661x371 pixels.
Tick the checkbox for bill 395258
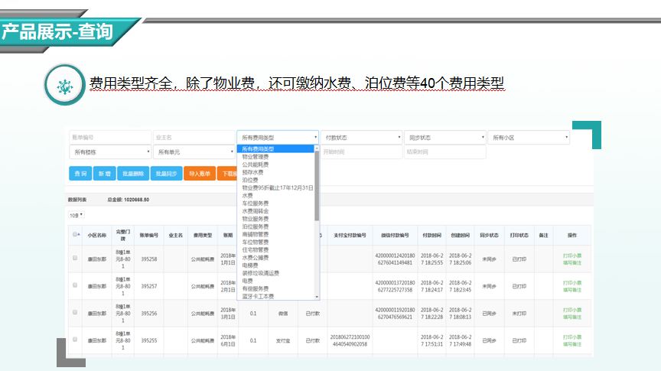click(x=75, y=259)
